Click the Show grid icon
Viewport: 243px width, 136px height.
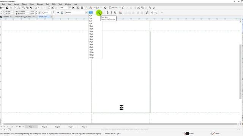point(82,8)
